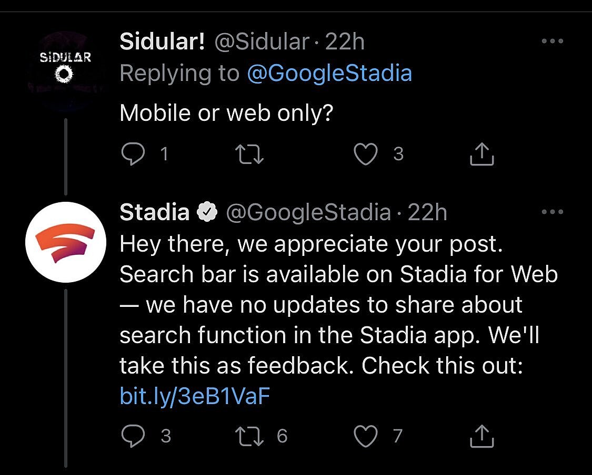
Task: Open the Stadia display name profile
Action: point(154,212)
